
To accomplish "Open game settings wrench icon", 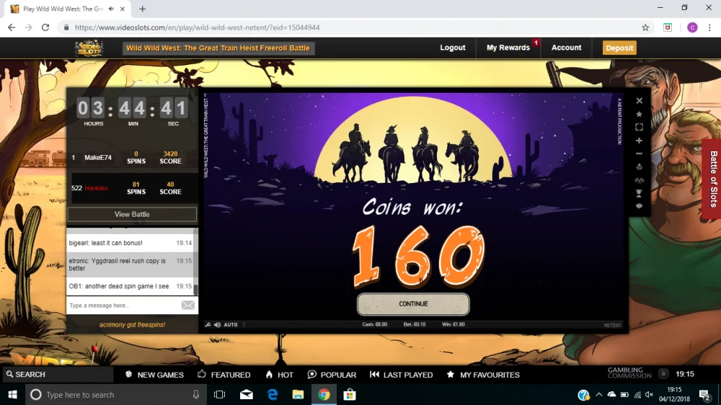I will pos(208,324).
